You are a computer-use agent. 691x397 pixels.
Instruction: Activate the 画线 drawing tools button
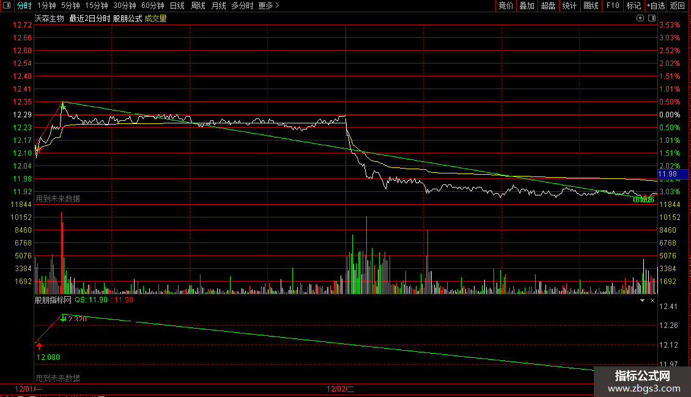[591, 5]
